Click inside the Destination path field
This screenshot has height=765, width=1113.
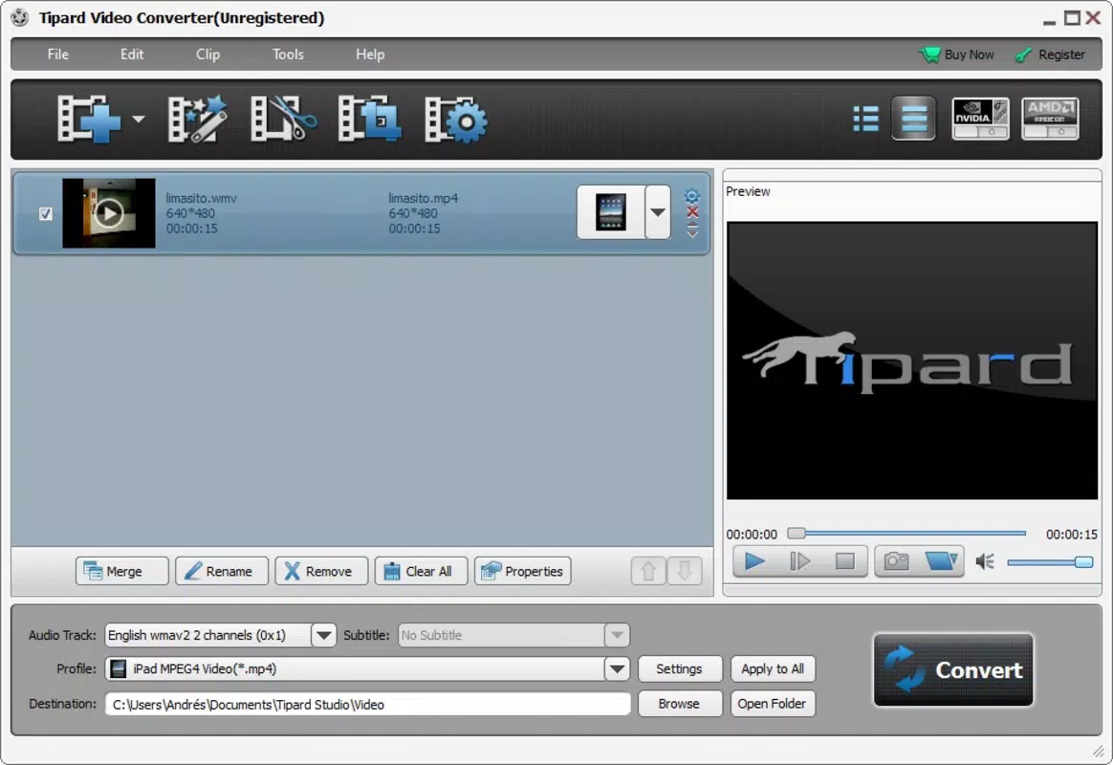pos(368,704)
